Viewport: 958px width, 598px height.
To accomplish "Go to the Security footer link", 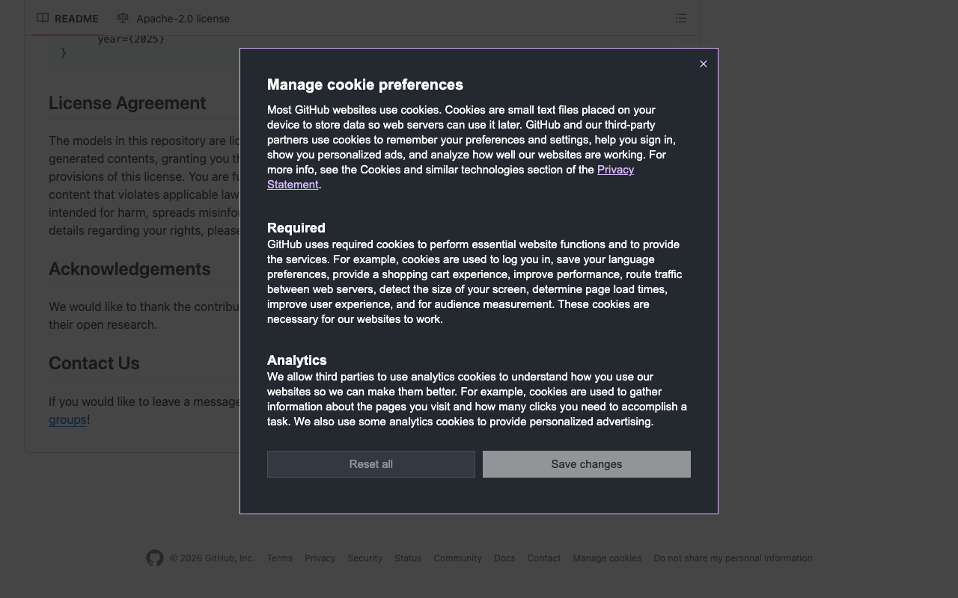I will [x=365, y=558].
